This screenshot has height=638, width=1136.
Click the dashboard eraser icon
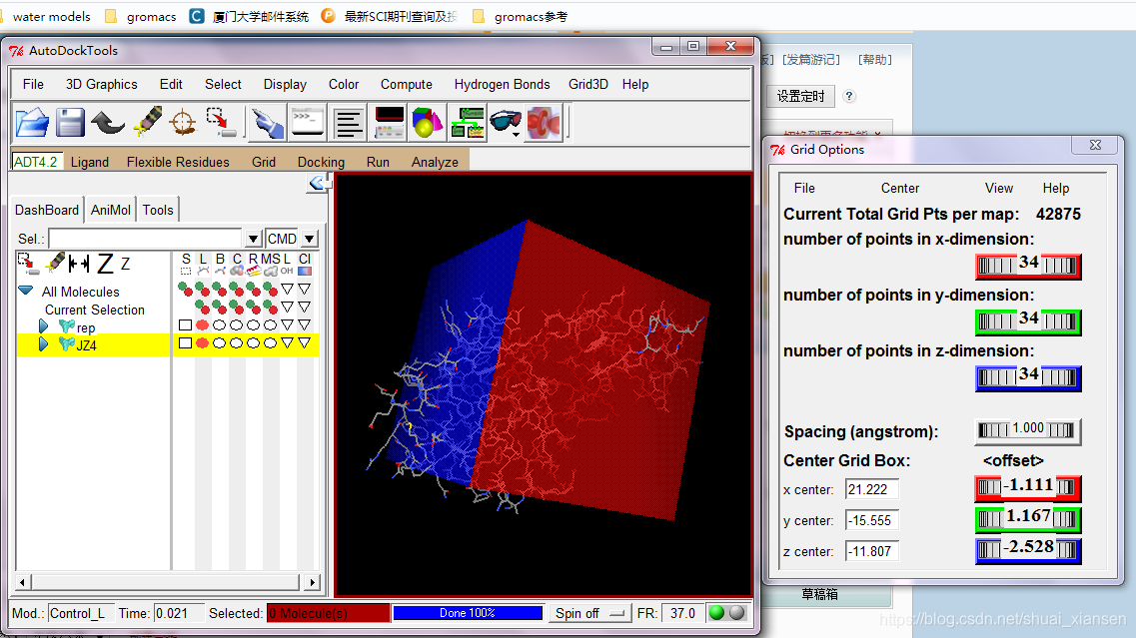pos(55,263)
